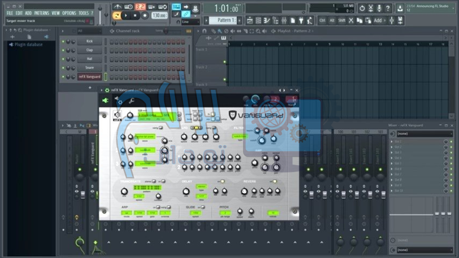Image resolution: width=459 pixels, height=258 pixels.
Task: Open the channel rack graph editor icon
Action: [186, 31]
